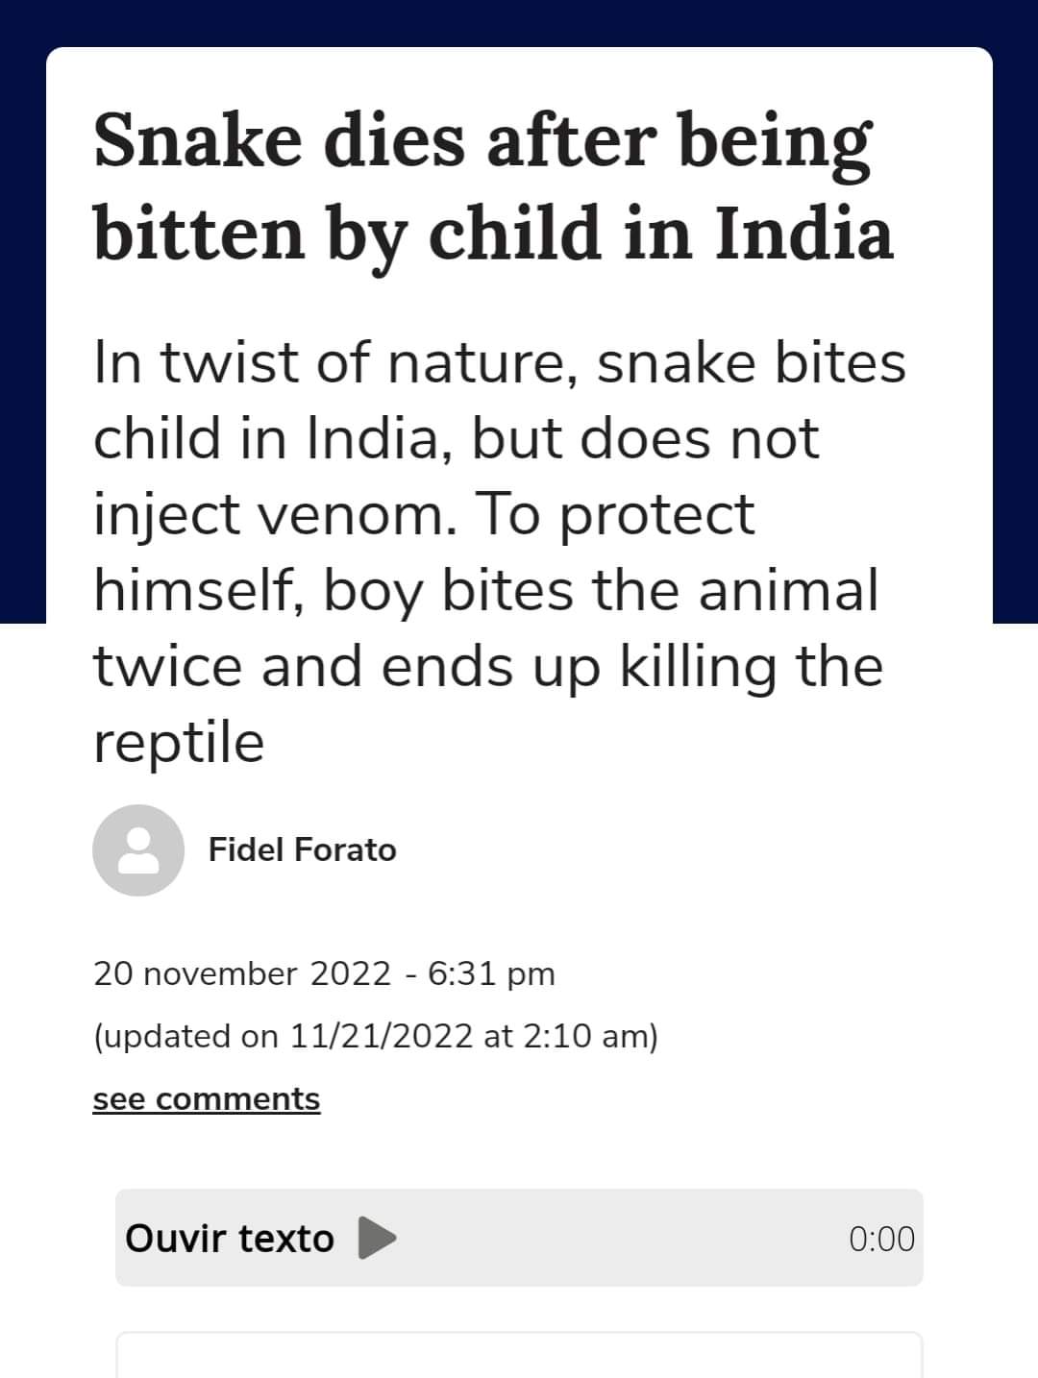Viewport: 1038px width, 1378px height.
Task: Tap the dark navy header background
Action: [519, 21]
